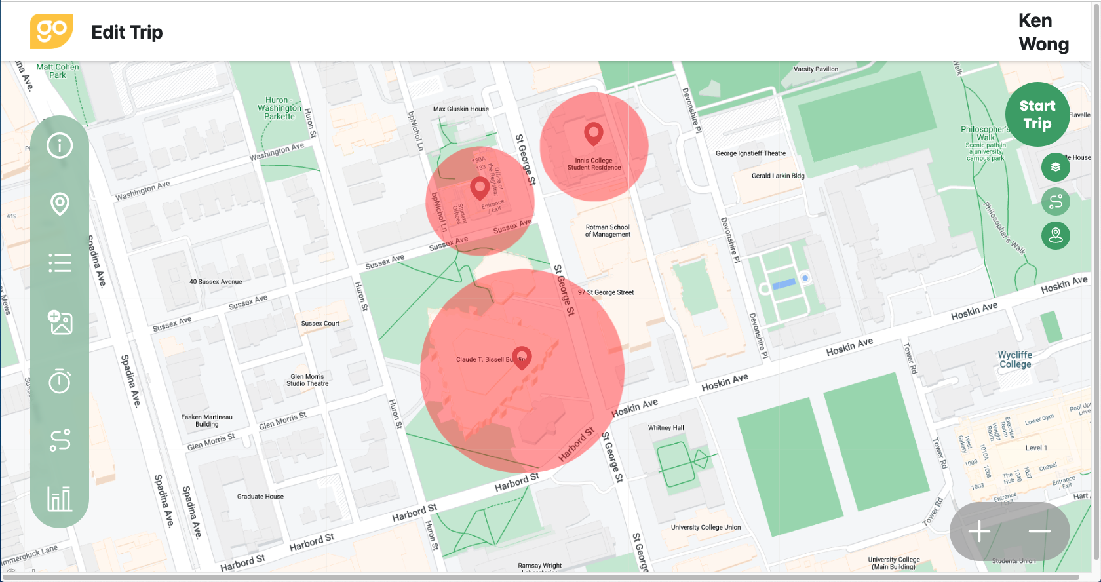Screen dimensions: 1101x582
Task: Click the bottom horizontal scrollbar
Action: click(547, 578)
